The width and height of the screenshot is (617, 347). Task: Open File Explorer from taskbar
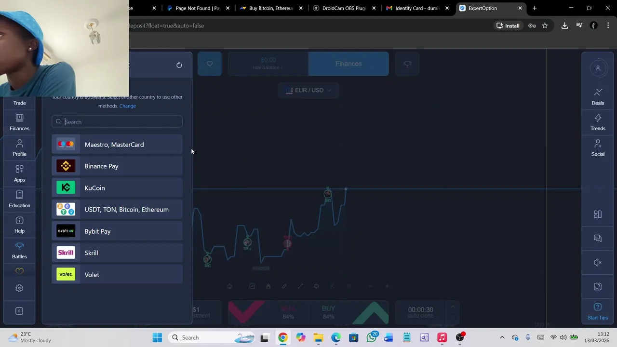(318, 337)
